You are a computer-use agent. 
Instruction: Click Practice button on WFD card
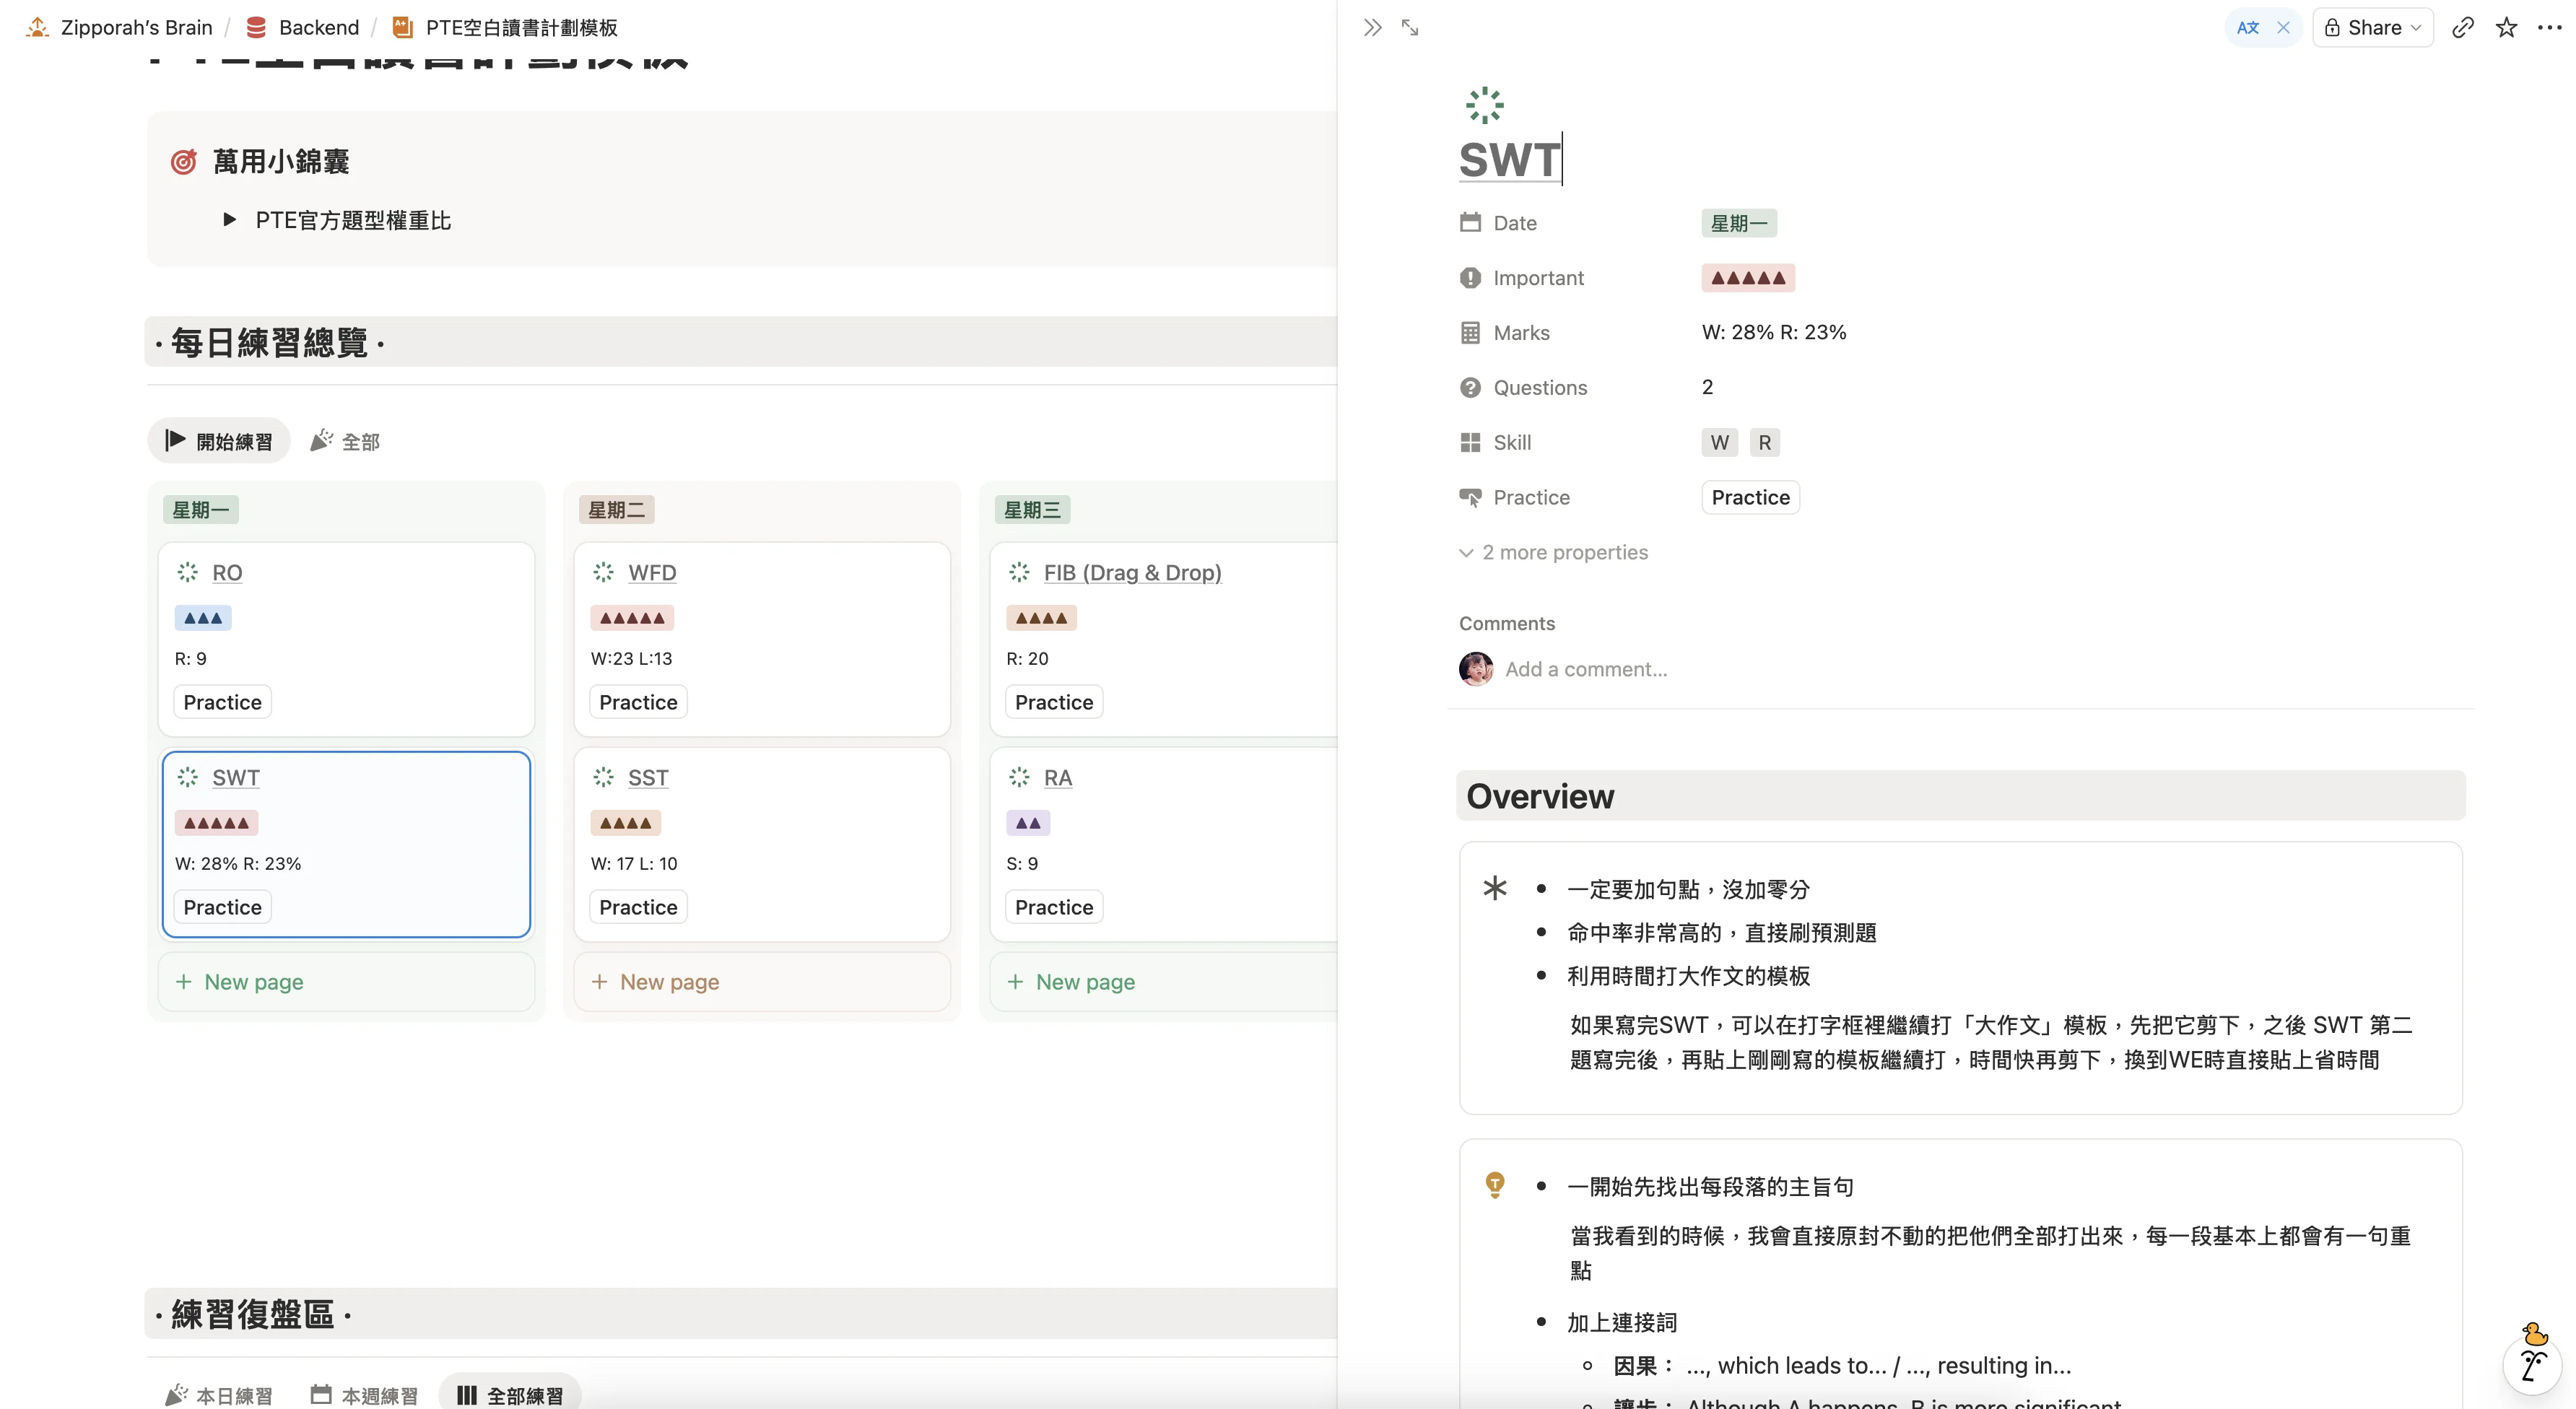pyautogui.click(x=638, y=703)
